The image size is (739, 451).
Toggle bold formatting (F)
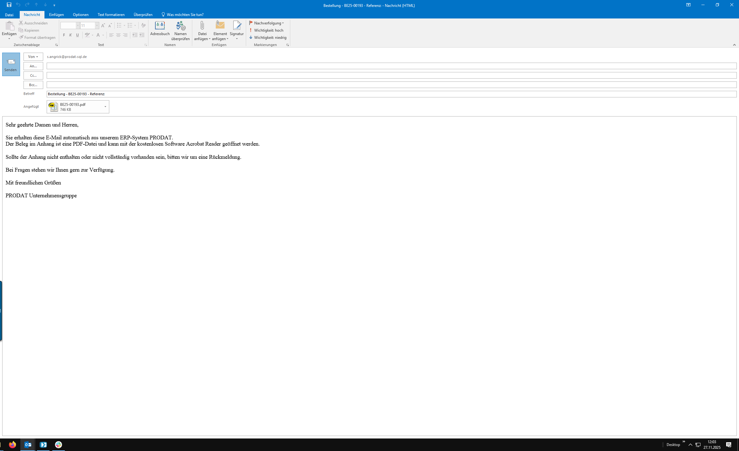64,35
